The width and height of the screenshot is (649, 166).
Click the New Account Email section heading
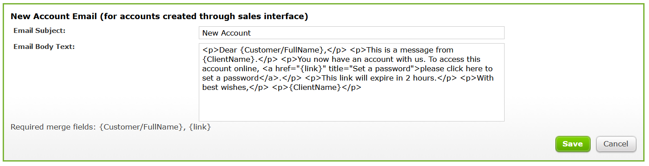[160, 16]
